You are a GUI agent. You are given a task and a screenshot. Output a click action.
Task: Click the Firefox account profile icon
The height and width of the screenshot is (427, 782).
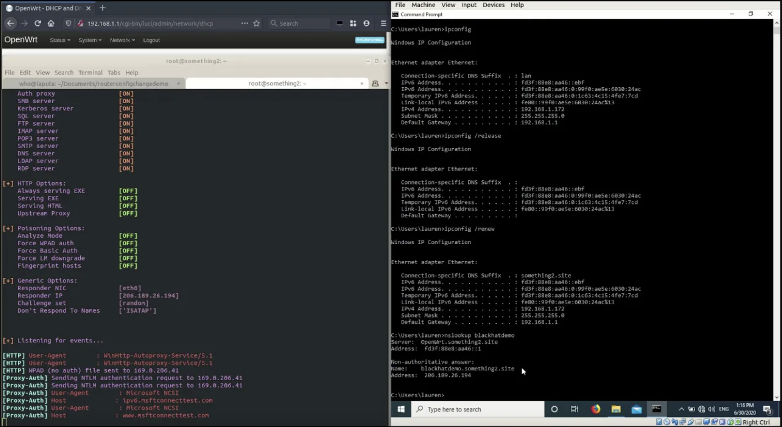(366, 23)
